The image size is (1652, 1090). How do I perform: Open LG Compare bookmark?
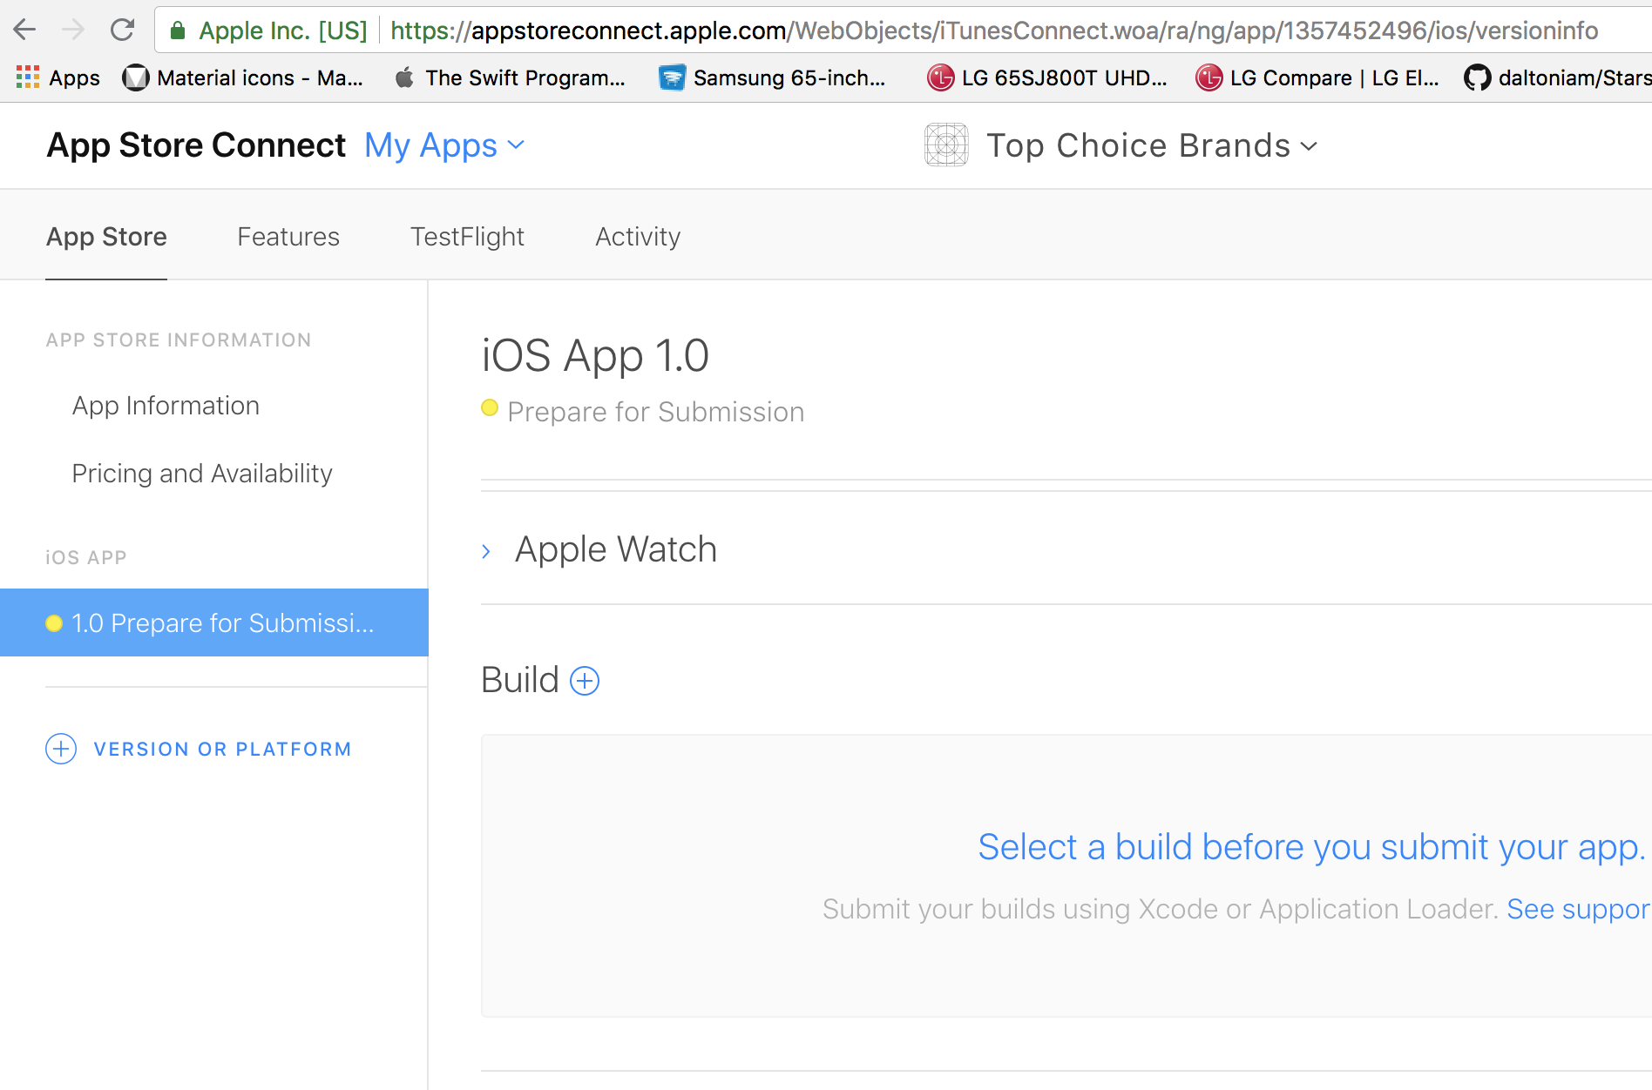(x=1317, y=78)
